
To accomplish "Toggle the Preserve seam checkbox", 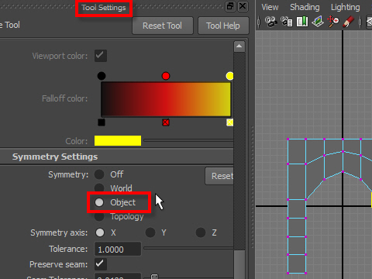I will (x=101, y=264).
